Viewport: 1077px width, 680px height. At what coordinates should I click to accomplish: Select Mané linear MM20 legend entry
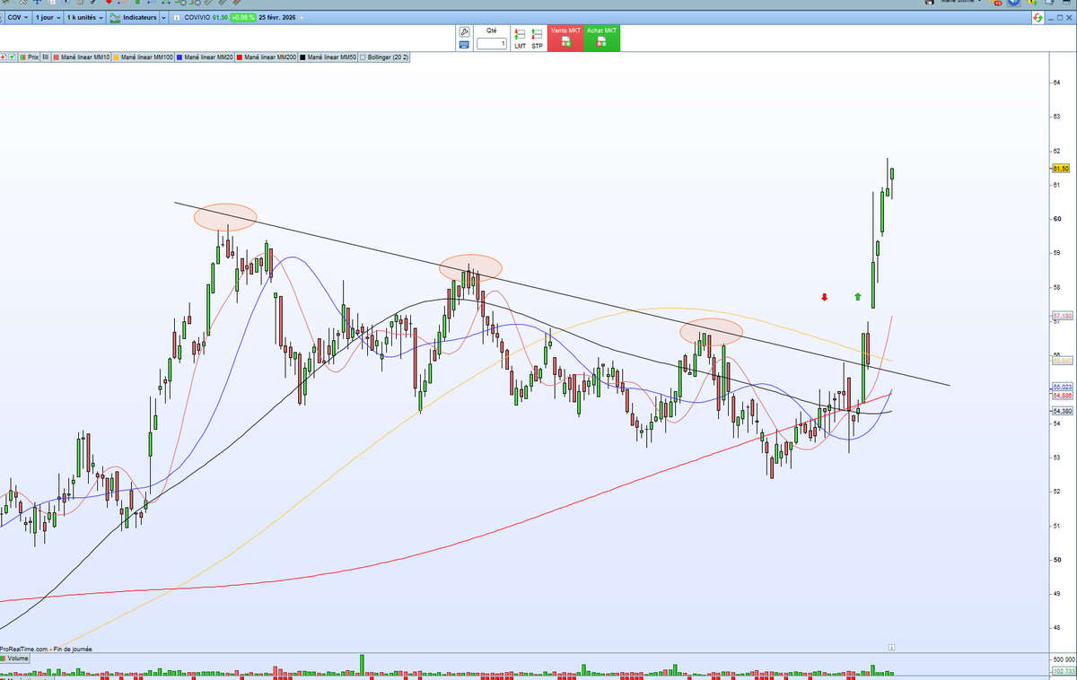[205, 57]
